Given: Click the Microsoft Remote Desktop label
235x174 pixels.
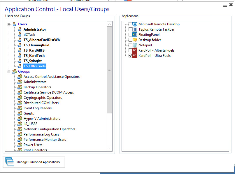Looking at the screenshot, I should tap(159, 24).
